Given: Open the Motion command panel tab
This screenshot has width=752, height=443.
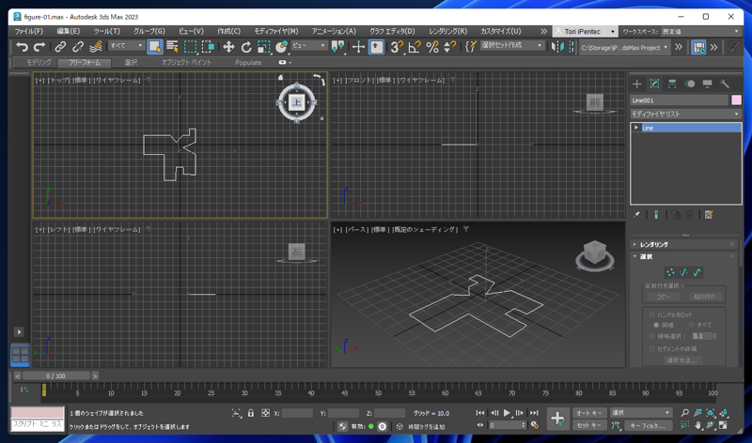Looking at the screenshot, I should (x=690, y=84).
